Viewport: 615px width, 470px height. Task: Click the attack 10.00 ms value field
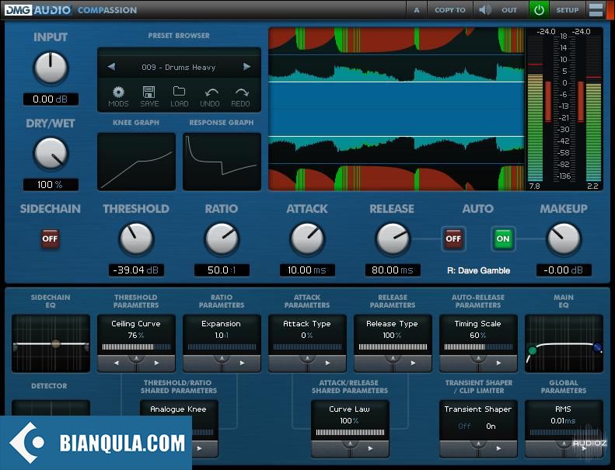click(x=307, y=270)
